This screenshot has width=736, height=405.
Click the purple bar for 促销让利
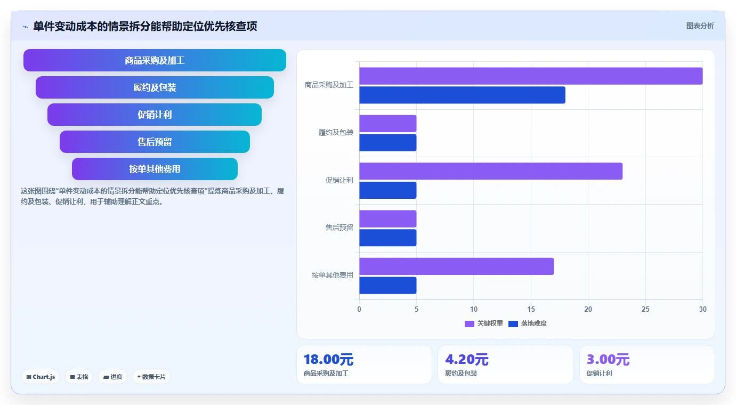491,171
